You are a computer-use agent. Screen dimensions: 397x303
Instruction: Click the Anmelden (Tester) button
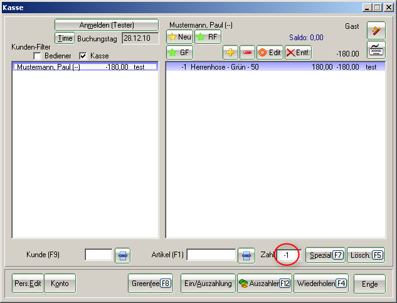pos(107,25)
